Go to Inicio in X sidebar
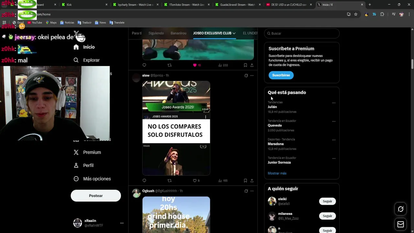This screenshot has width=414, height=233. pyautogui.click(x=84, y=47)
